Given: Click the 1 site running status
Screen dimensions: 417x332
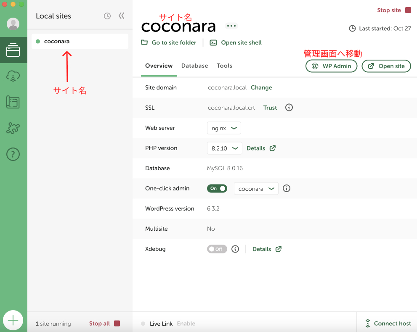Looking at the screenshot, I should [x=53, y=324].
